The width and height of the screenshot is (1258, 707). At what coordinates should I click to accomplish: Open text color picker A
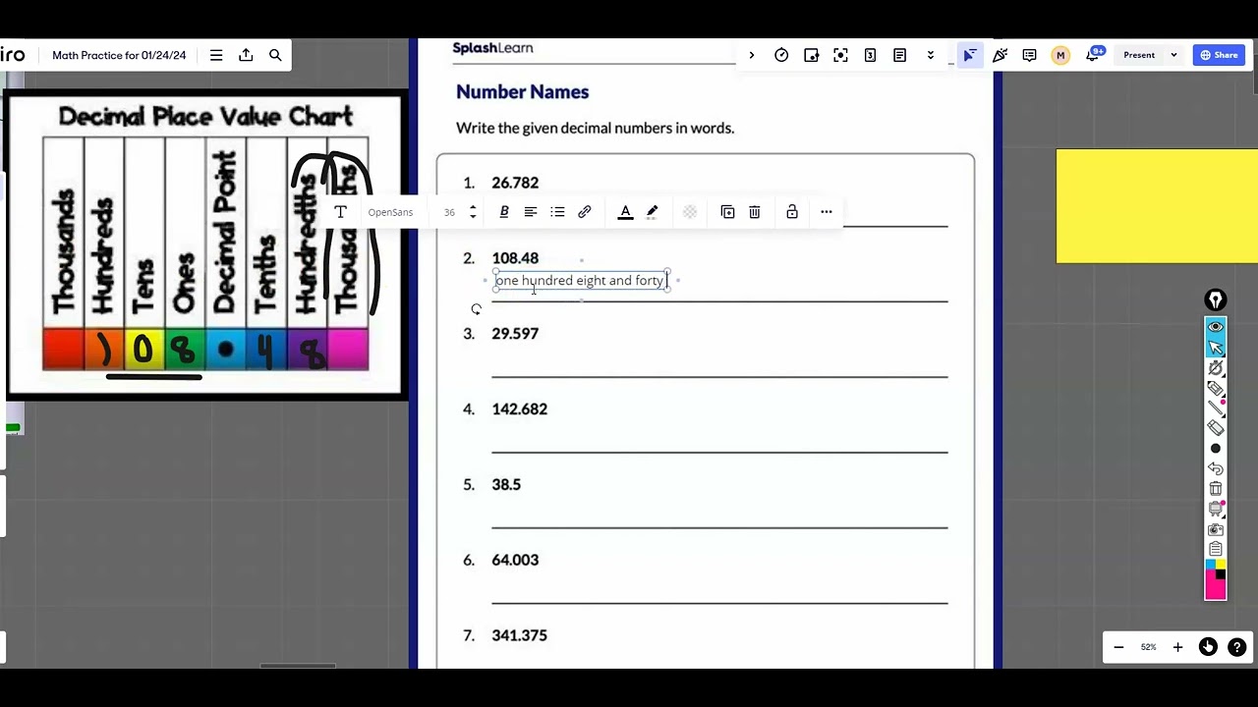pyautogui.click(x=625, y=212)
